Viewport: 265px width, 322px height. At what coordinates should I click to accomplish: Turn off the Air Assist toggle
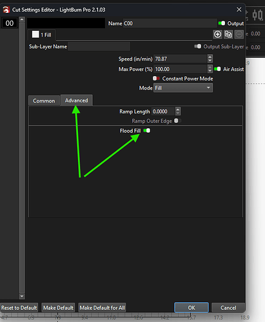pyautogui.click(x=217, y=69)
